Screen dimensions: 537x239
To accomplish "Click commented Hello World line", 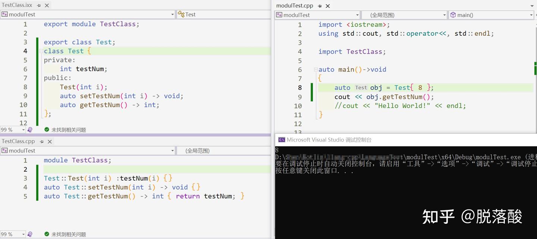I will [x=400, y=106].
